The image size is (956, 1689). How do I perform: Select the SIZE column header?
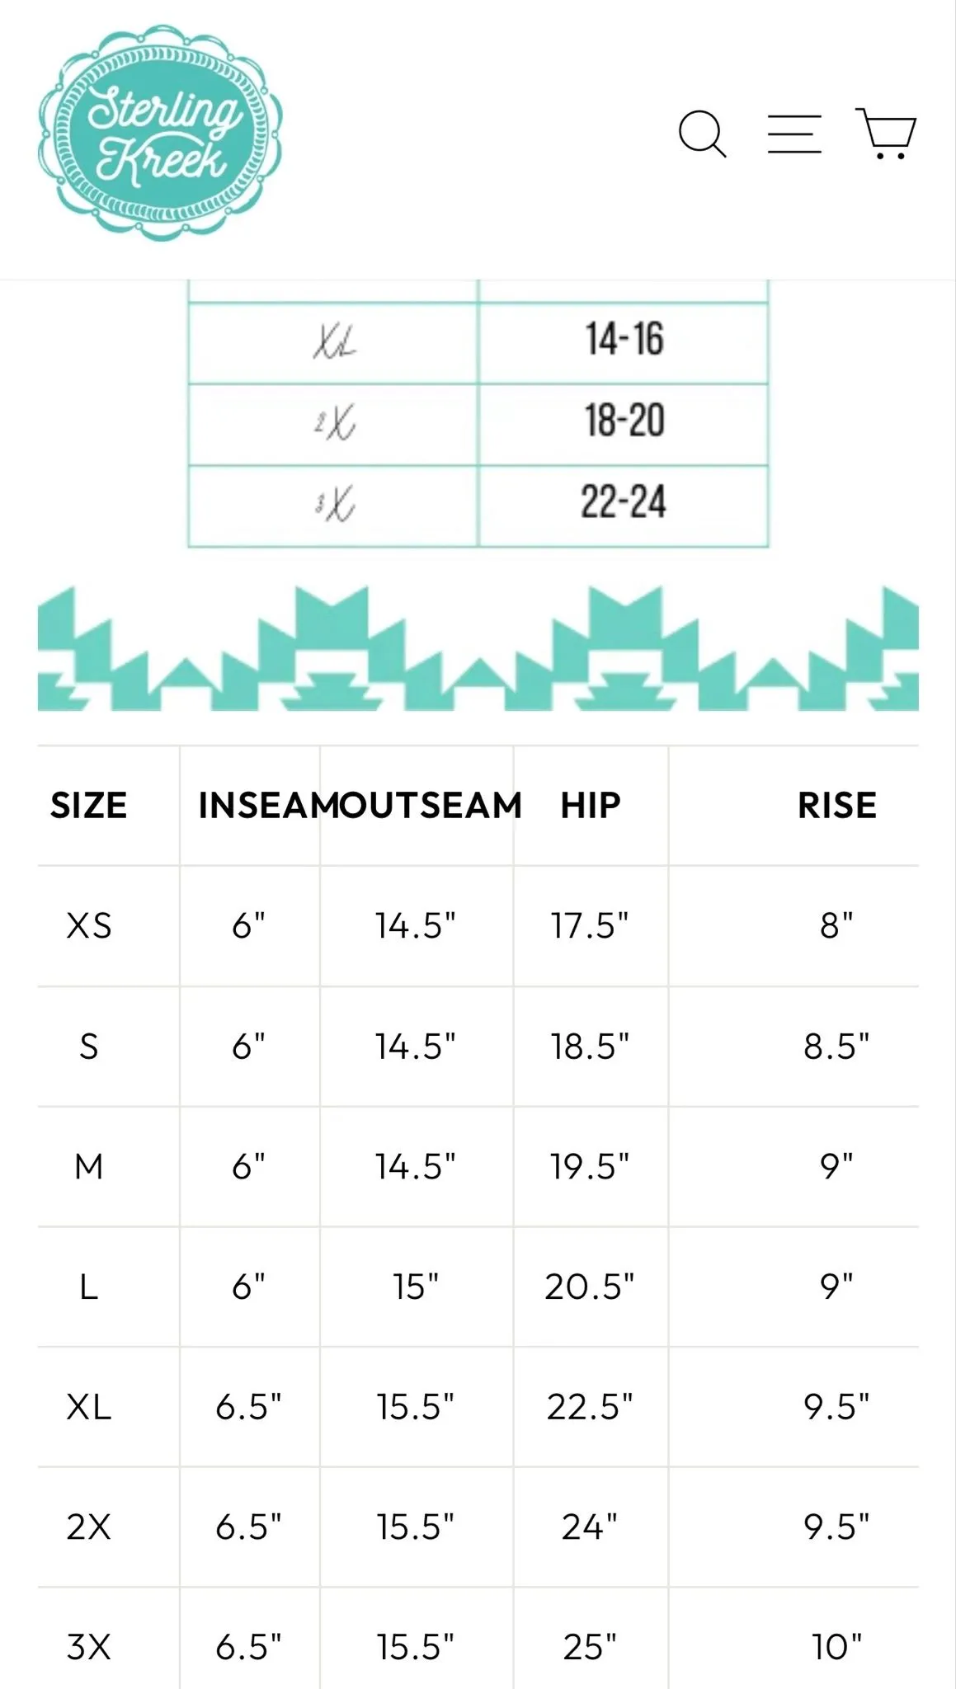tap(89, 806)
